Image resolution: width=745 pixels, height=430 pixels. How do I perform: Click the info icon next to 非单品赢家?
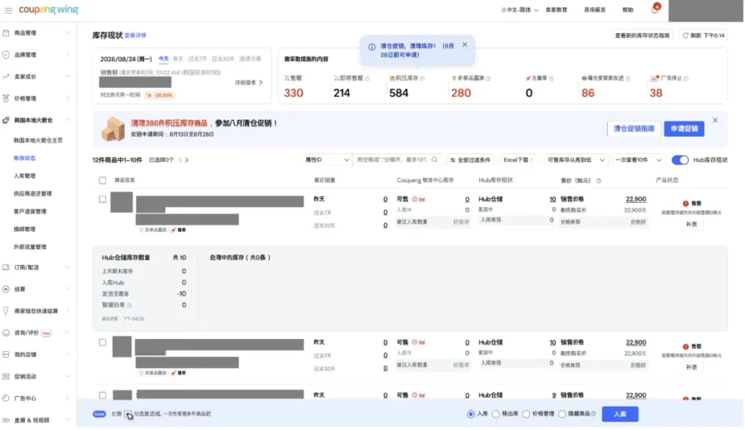[x=488, y=79]
